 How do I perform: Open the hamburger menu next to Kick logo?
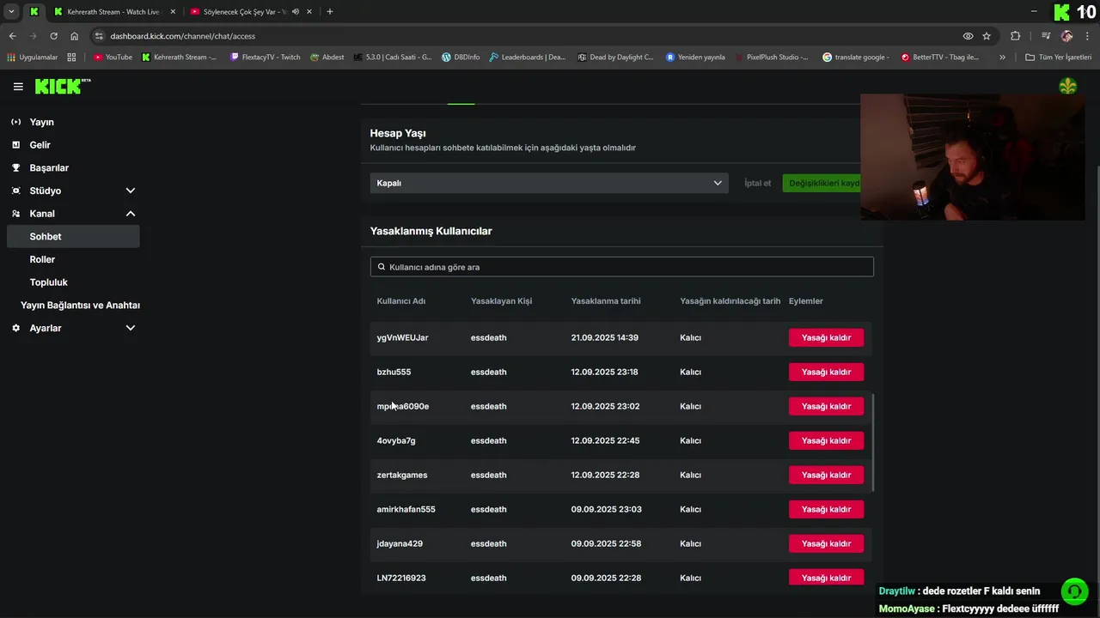pos(18,87)
